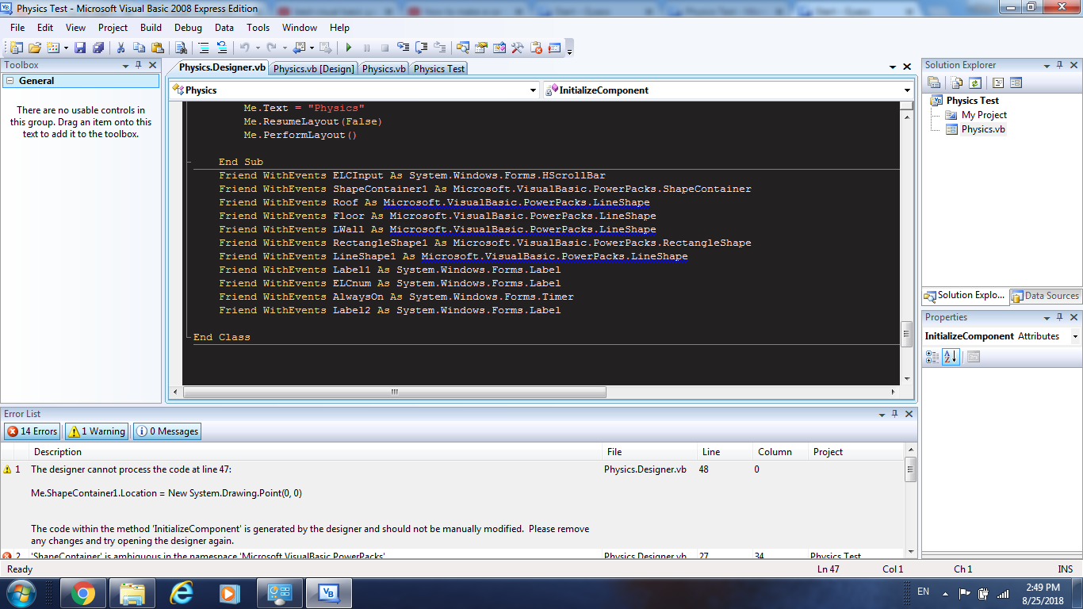Open Properties Window from the toolbar icon

pos(481,48)
